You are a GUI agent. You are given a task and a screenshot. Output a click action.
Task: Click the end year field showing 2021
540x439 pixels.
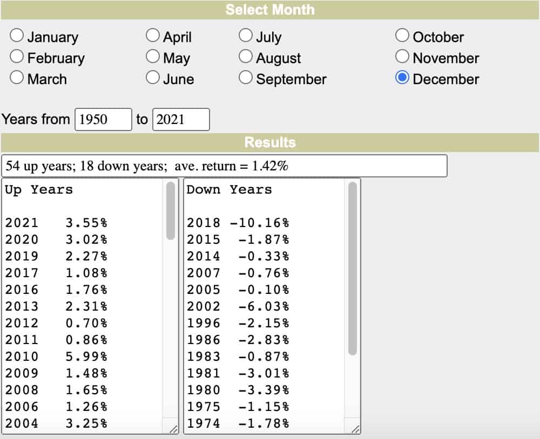coord(181,119)
